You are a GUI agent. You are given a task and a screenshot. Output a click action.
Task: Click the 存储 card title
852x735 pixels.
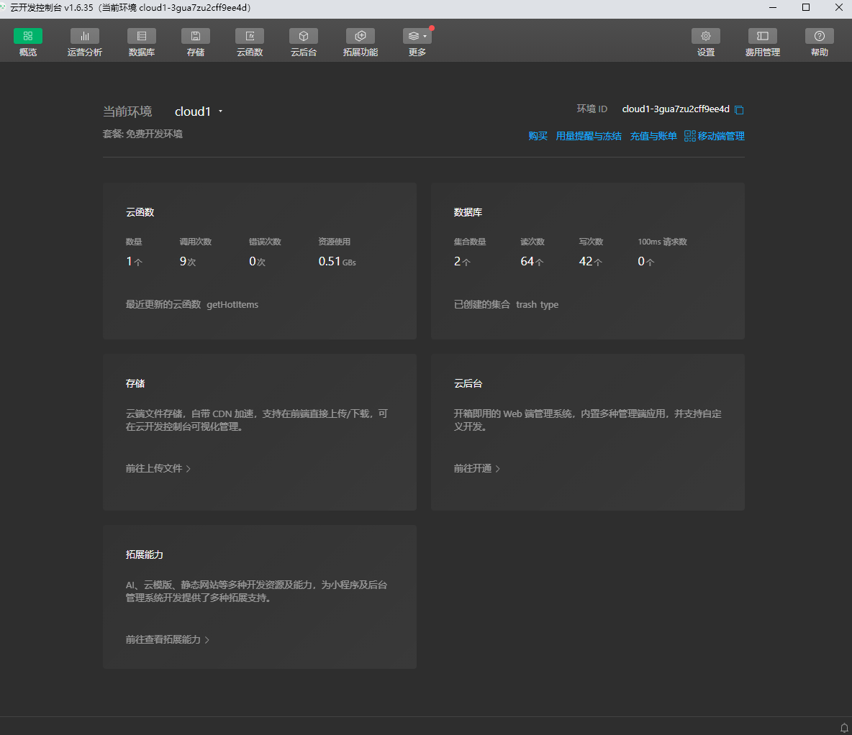[135, 383]
